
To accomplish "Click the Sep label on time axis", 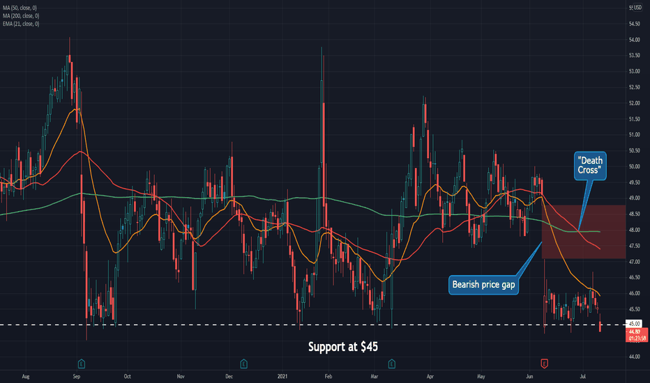I will coord(76,376).
